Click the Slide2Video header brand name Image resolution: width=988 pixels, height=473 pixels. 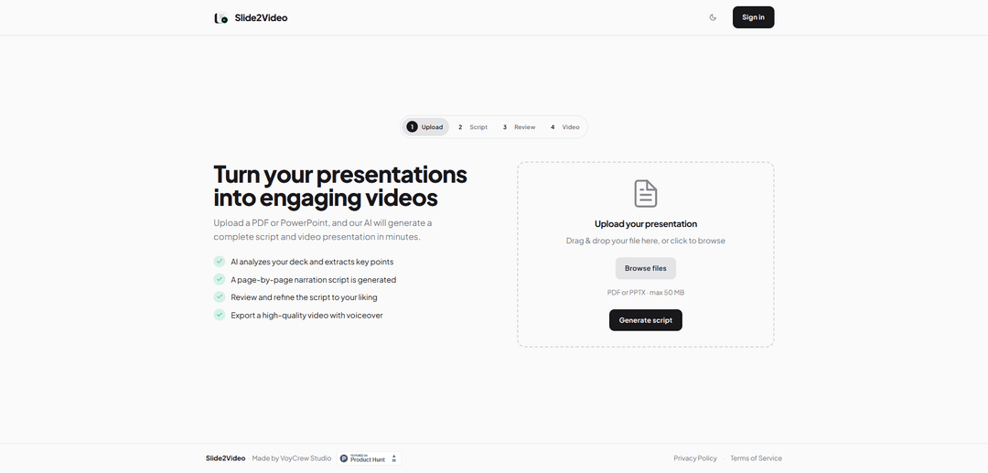pyautogui.click(x=261, y=17)
